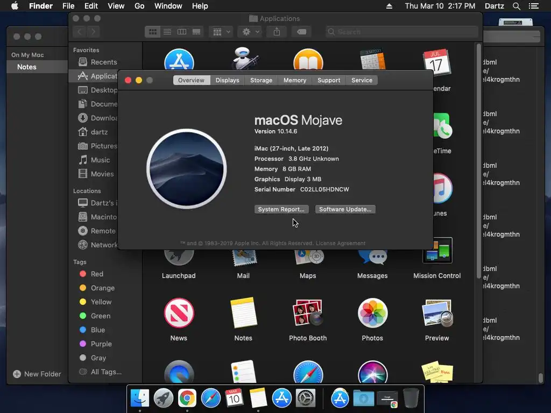551x413 pixels.
Task: Open Trash in the Dock
Action: (x=411, y=398)
